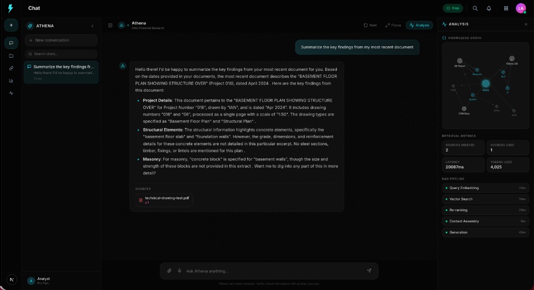Open the apps grid icon
534x290 pixels.
[505, 8]
